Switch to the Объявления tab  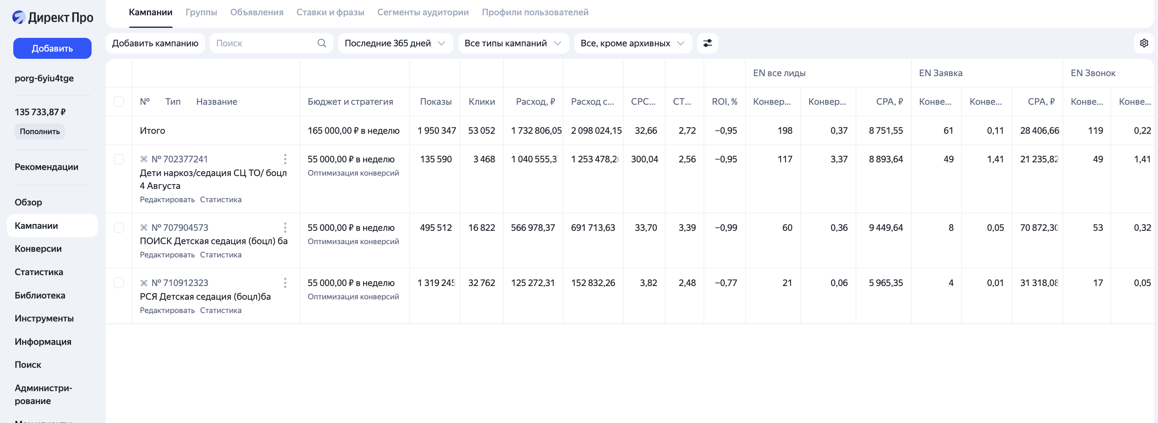click(257, 12)
